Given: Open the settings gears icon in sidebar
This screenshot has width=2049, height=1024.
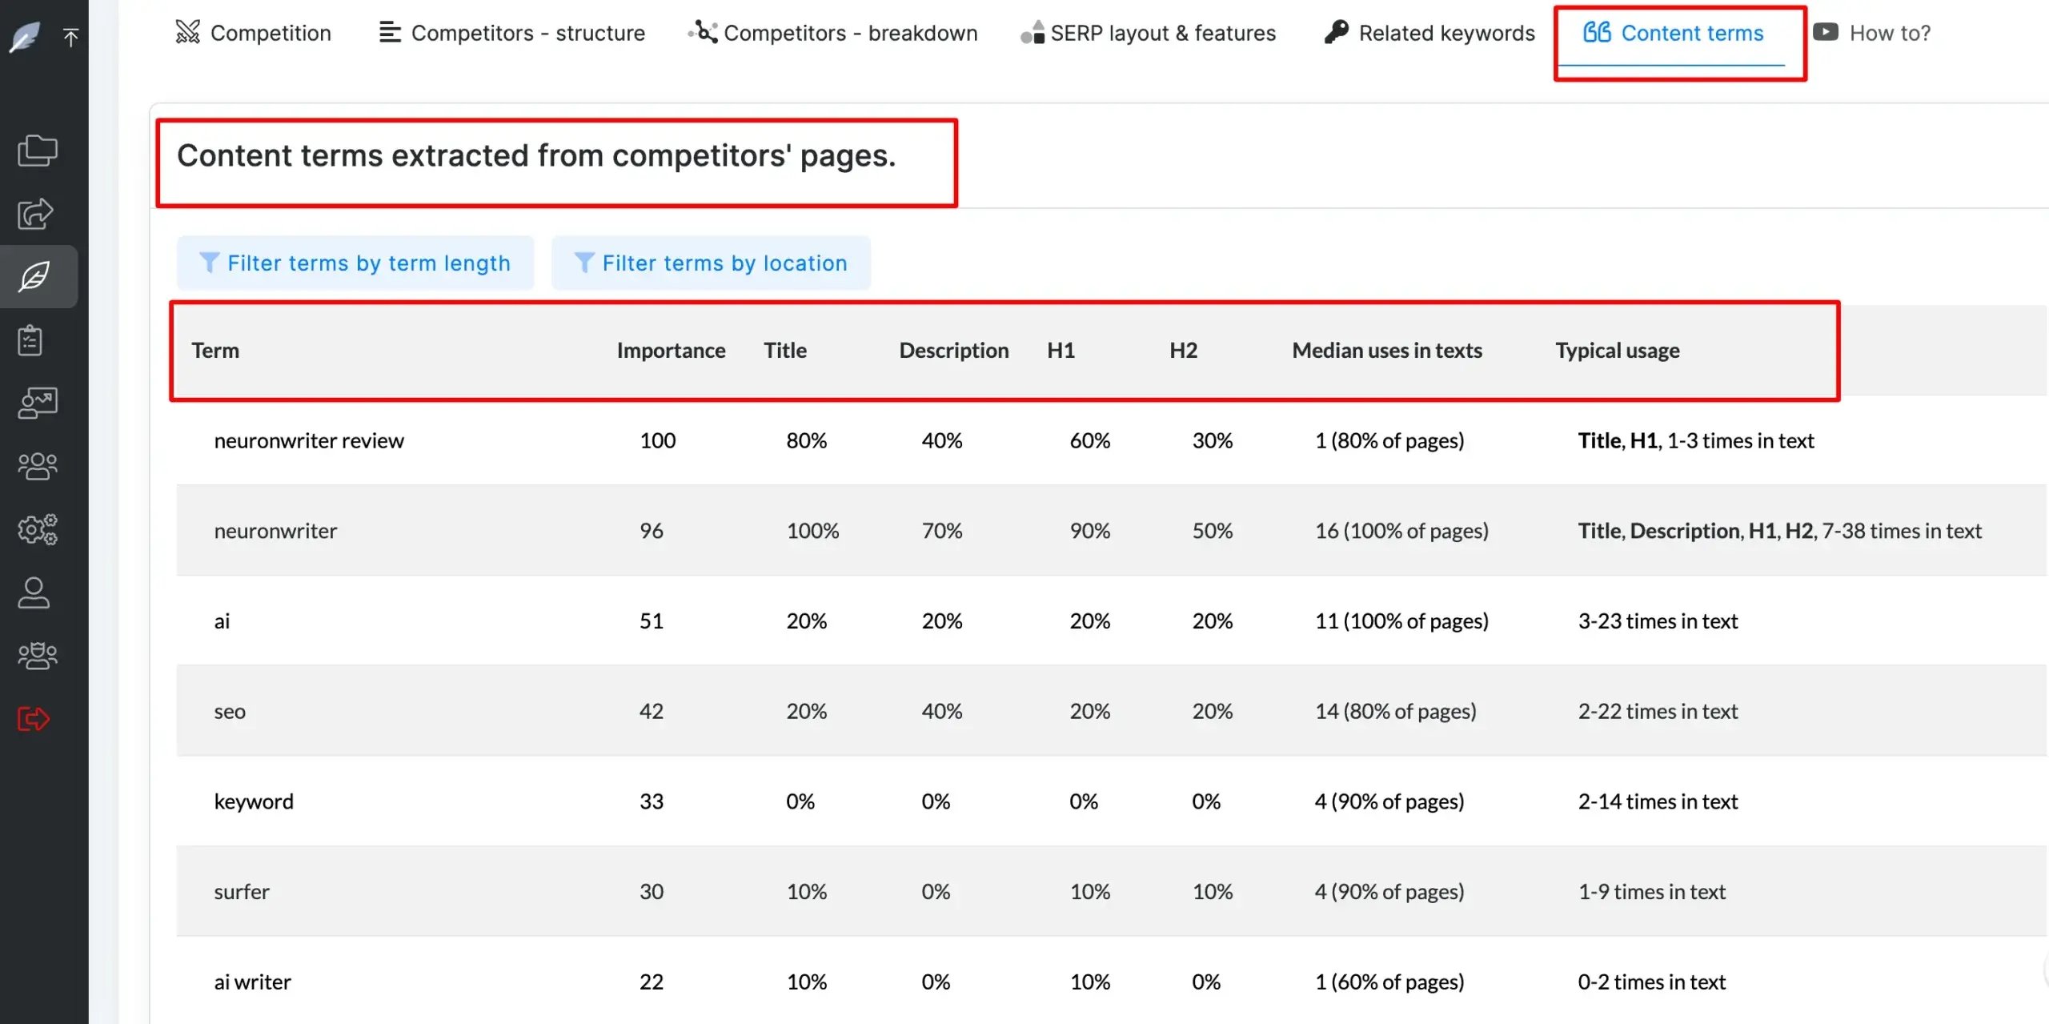Looking at the screenshot, I should pyautogui.click(x=38, y=529).
